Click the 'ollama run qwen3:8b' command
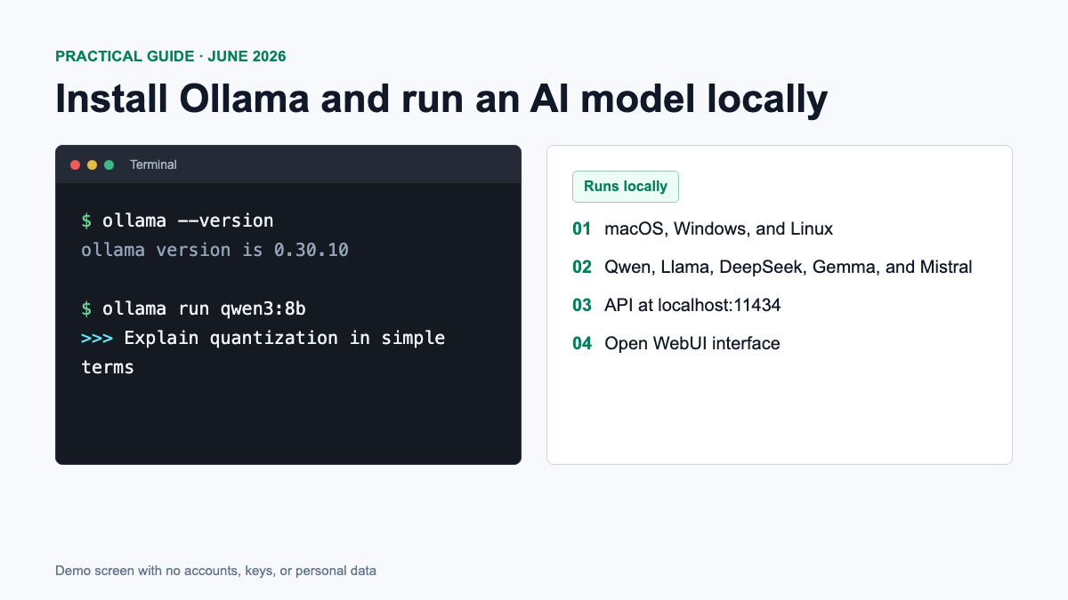This screenshot has width=1068, height=600. coord(193,308)
